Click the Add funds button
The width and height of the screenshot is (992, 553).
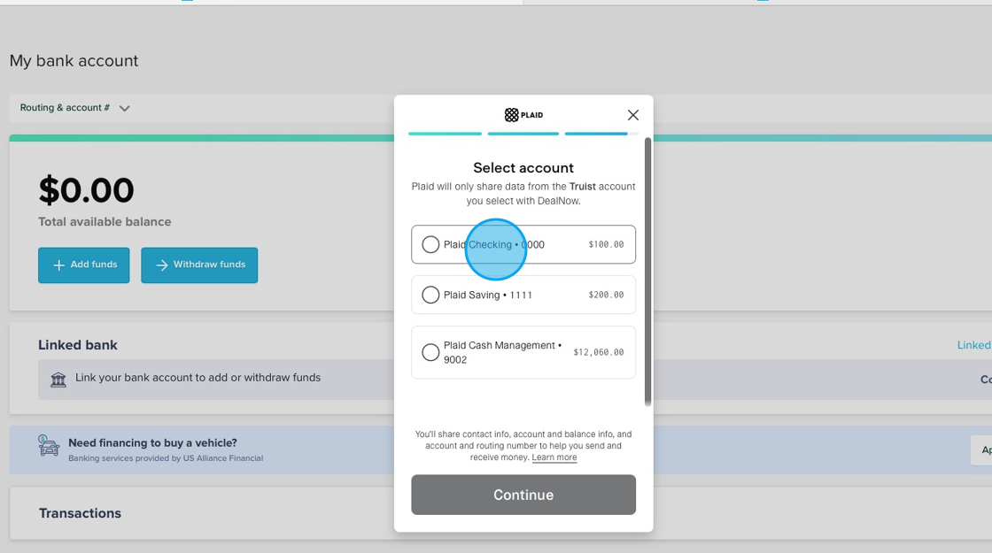83,265
